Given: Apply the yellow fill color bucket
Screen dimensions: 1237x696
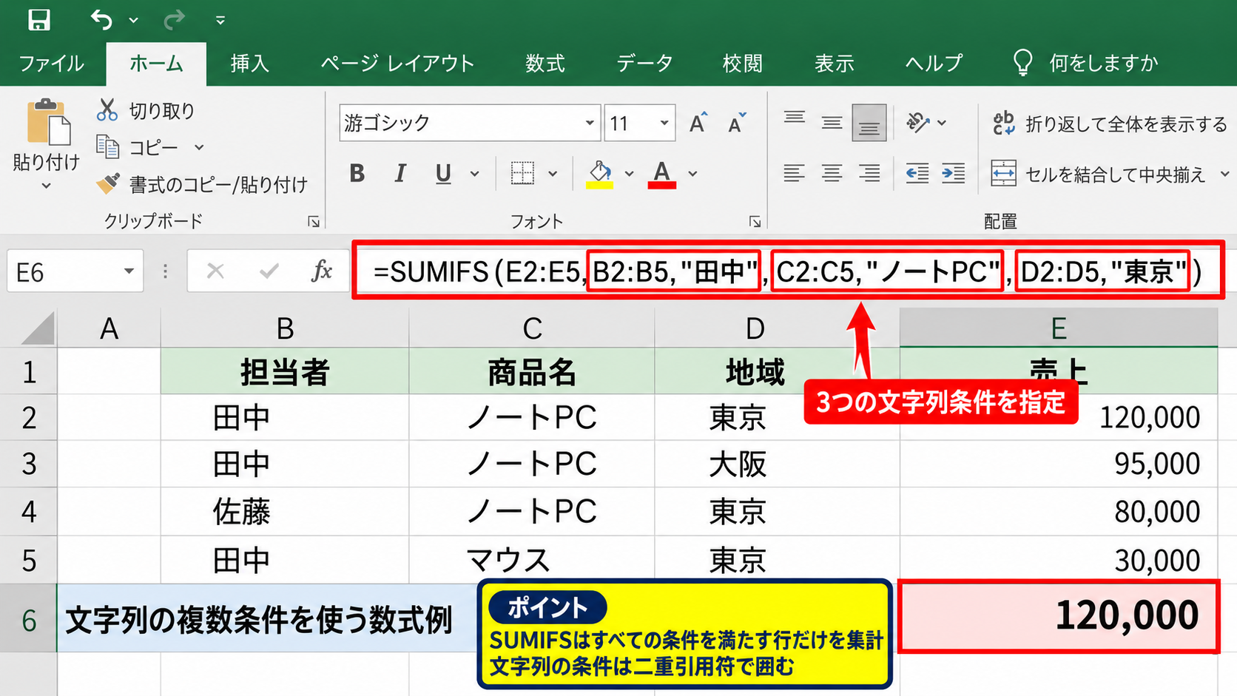Looking at the screenshot, I should click(x=600, y=175).
